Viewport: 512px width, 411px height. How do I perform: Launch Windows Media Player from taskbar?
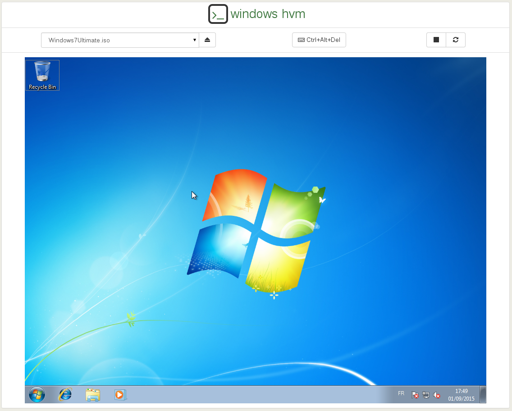(120, 395)
